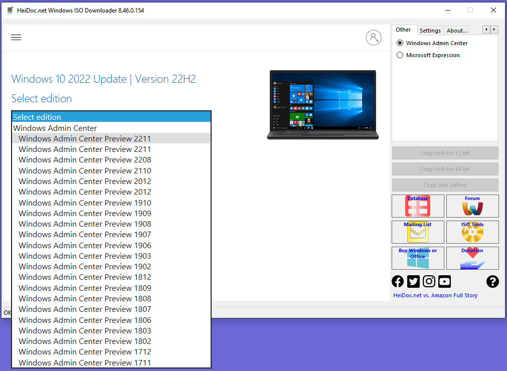The width and height of the screenshot is (507, 371).
Task: Open the Mailing List icon button
Action: tap(418, 232)
